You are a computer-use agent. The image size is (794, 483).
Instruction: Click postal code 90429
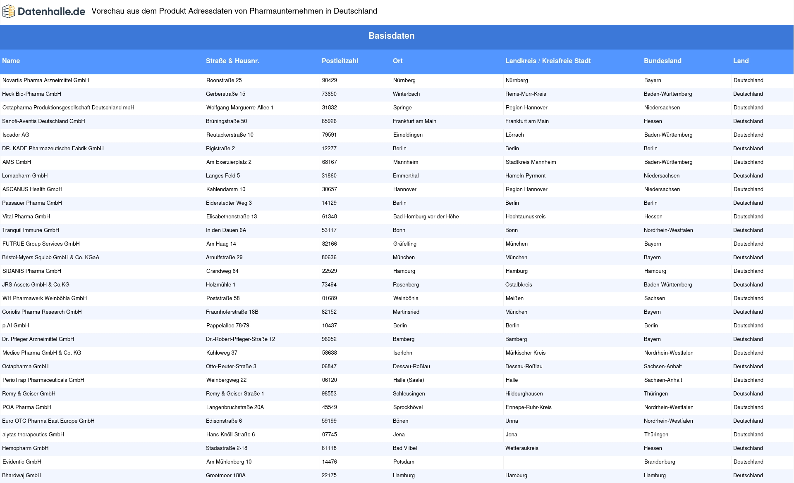tap(330, 80)
